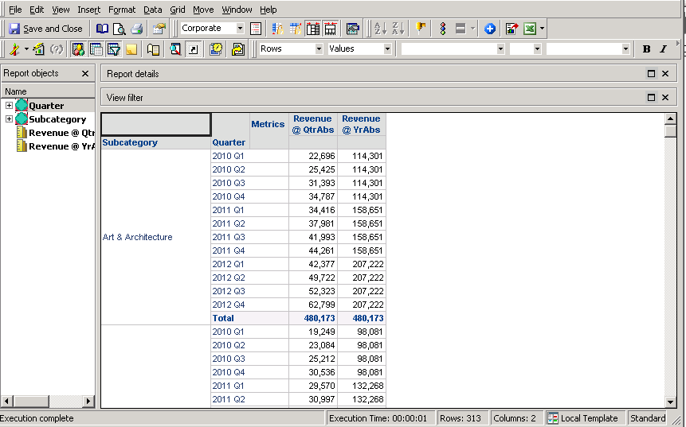
Task: Click the printer icon to print
Action: tap(136, 29)
